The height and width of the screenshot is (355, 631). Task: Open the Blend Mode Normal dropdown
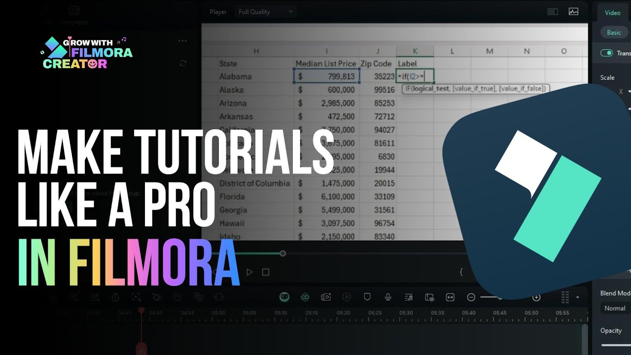pyautogui.click(x=616, y=308)
